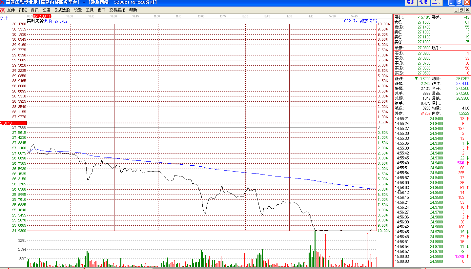471x269 pixels.
Task: Click the 换手 0.47% value
Action: coord(426,103)
